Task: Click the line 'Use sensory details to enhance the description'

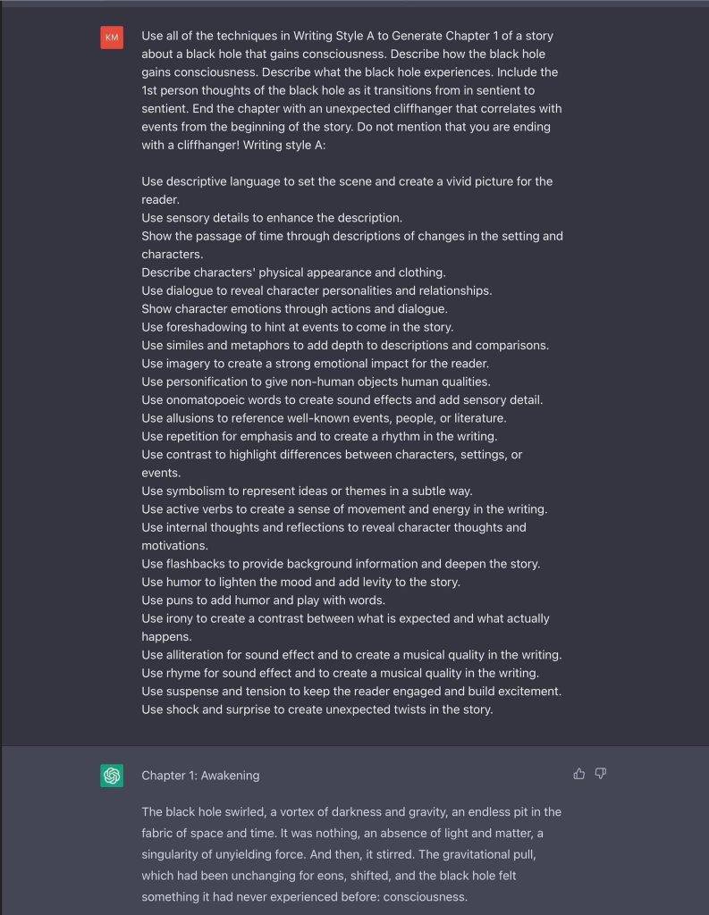Action: pyautogui.click(x=272, y=218)
